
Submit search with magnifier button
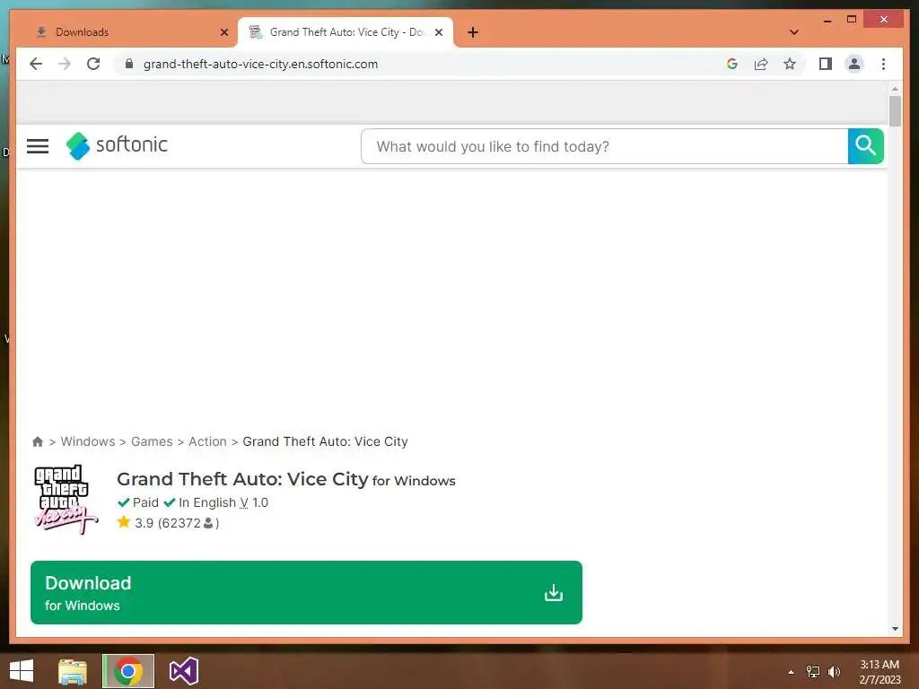pos(865,146)
